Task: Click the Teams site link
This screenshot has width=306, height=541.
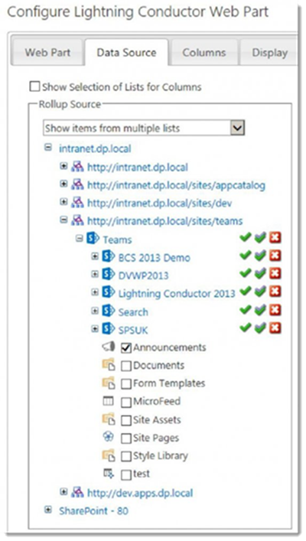Action: [x=117, y=240]
